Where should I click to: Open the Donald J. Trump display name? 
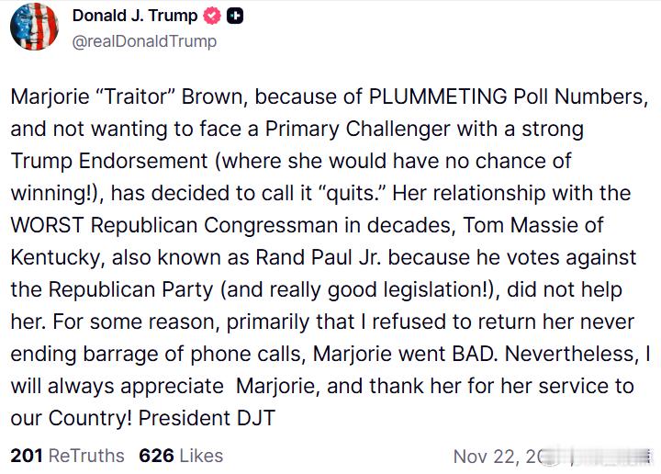(x=134, y=16)
